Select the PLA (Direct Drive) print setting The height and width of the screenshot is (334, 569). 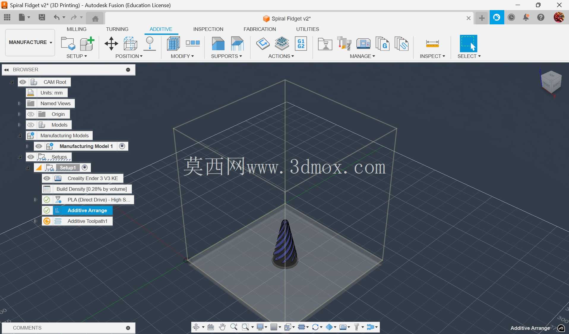tap(99, 200)
